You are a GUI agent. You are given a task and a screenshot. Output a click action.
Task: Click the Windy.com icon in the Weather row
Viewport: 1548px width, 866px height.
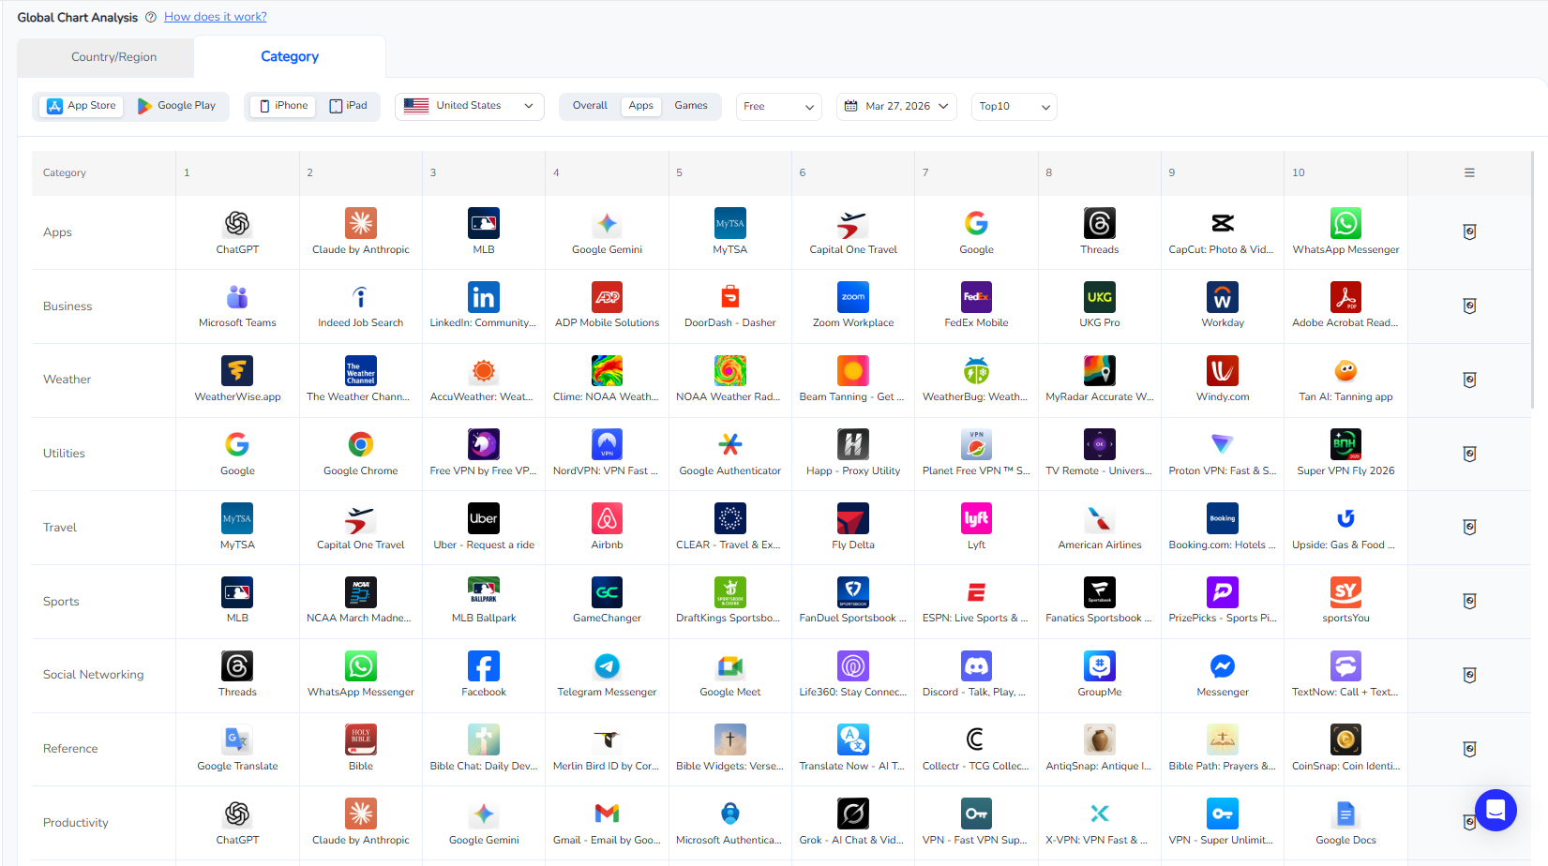tap(1222, 371)
